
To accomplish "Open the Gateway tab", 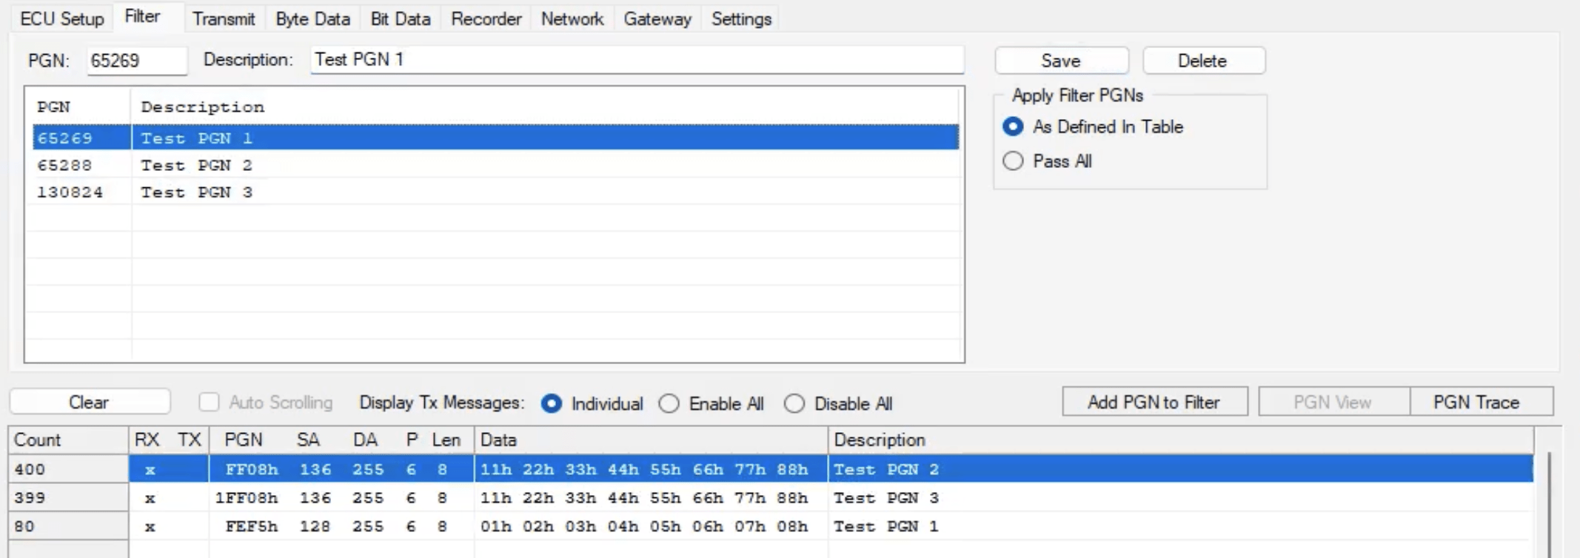I will [657, 19].
